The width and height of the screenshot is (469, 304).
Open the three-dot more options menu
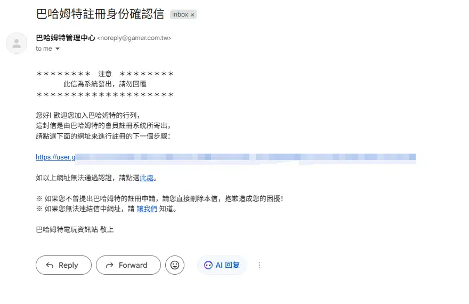pos(260,265)
